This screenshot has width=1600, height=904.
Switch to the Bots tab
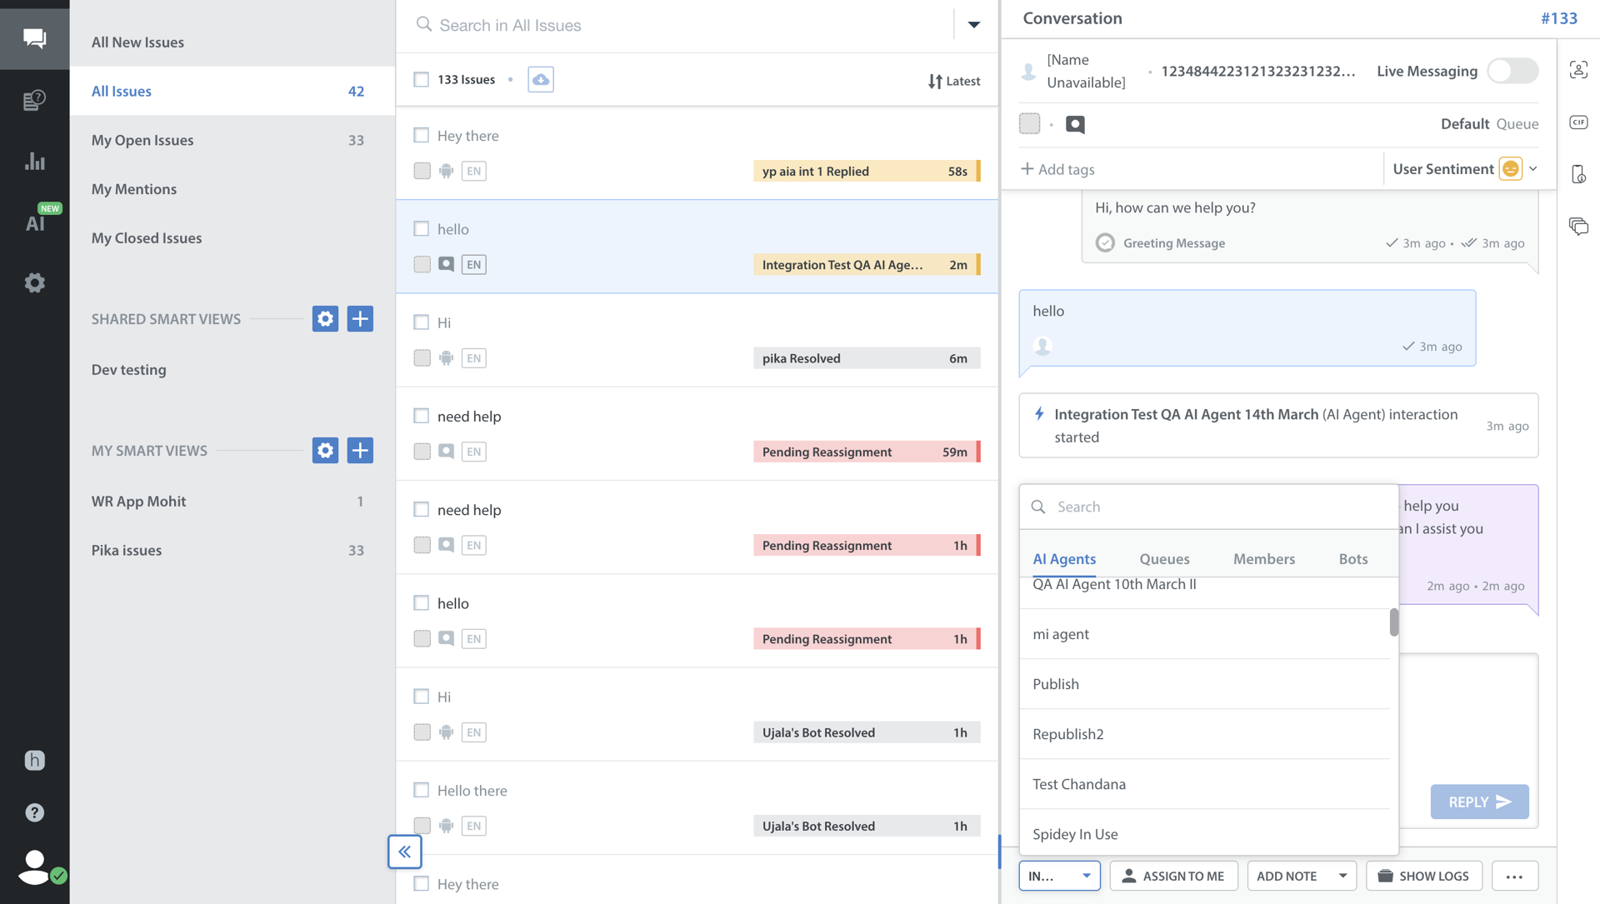coord(1352,559)
